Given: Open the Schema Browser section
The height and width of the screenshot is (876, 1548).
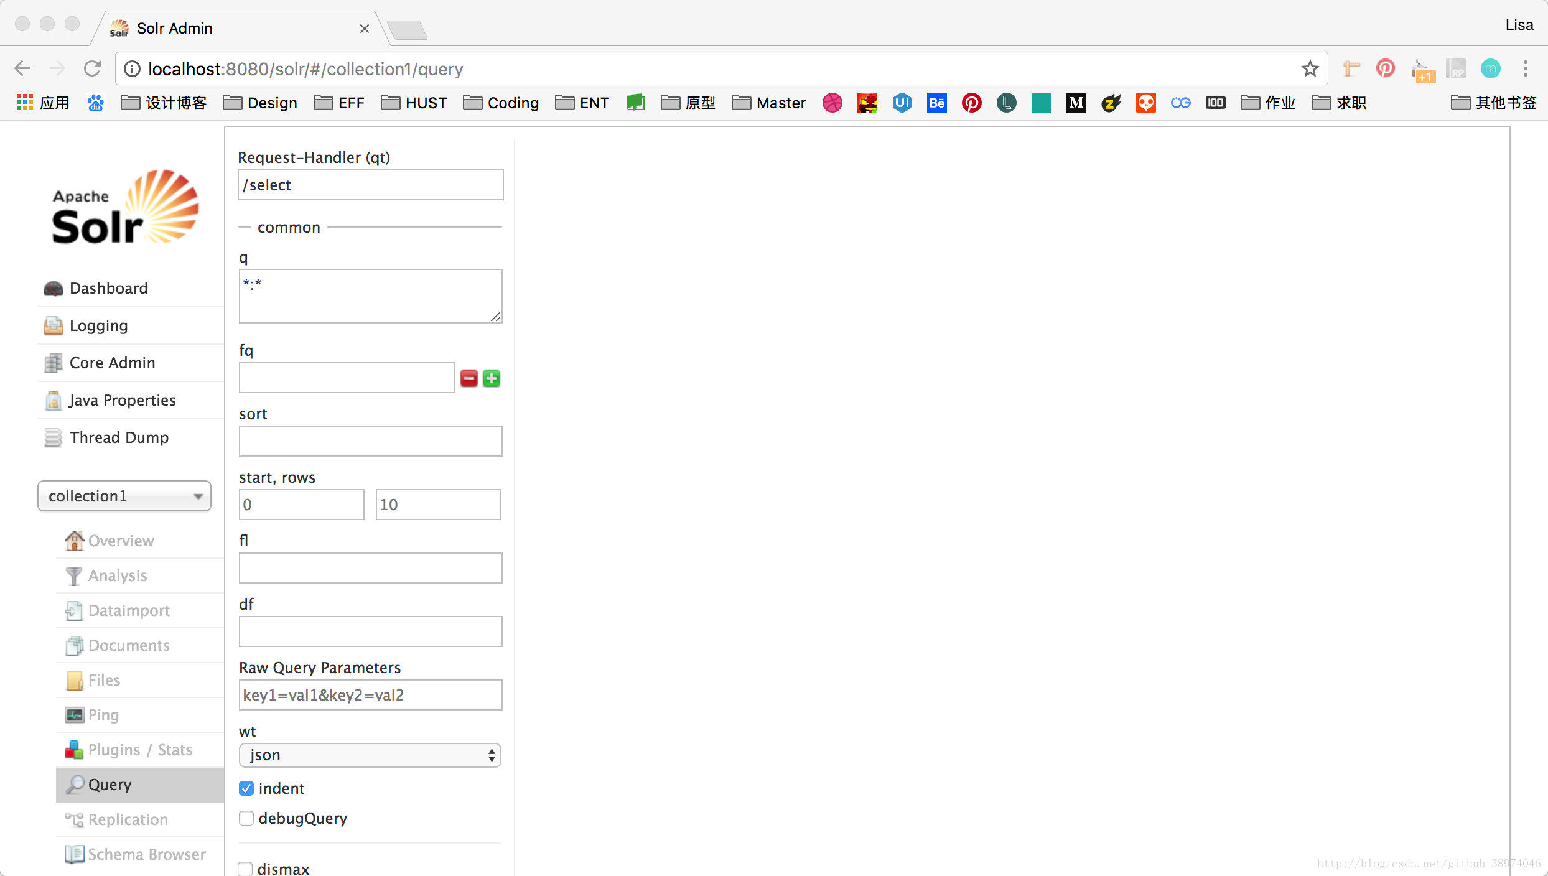Looking at the screenshot, I should (148, 855).
